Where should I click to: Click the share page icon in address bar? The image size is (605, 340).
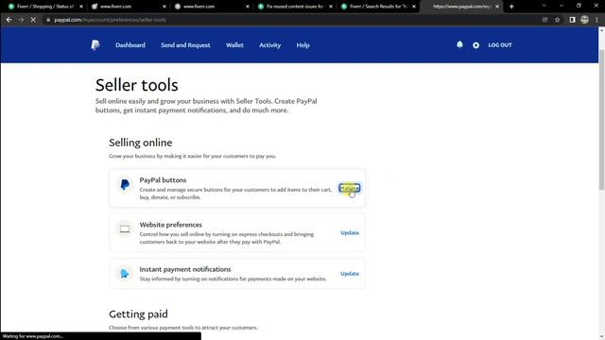[544, 20]
